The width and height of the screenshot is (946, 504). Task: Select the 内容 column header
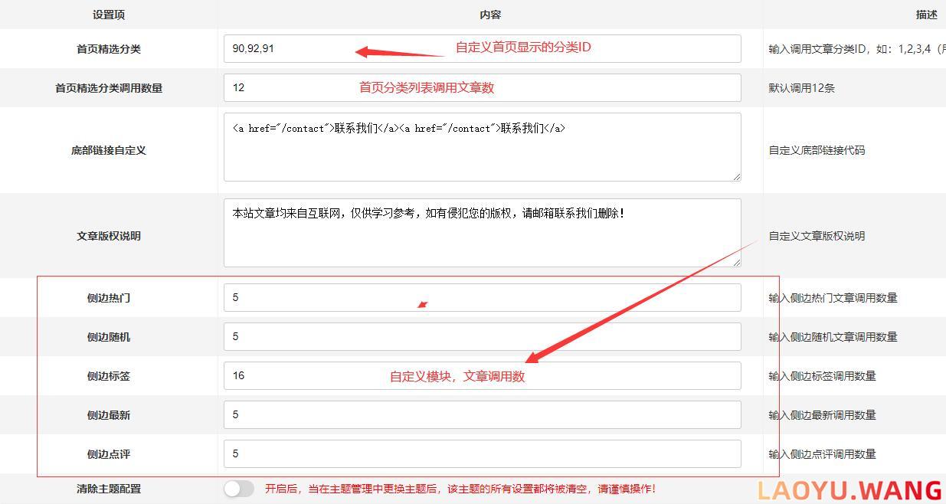coord(490,15)
